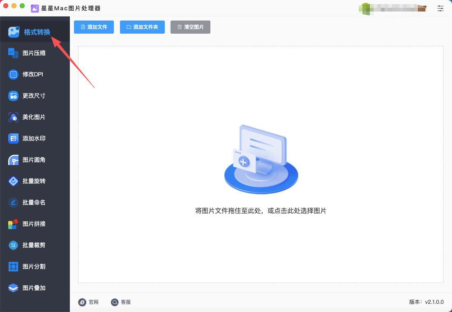Open the 客服 link text

click(126, 302)
